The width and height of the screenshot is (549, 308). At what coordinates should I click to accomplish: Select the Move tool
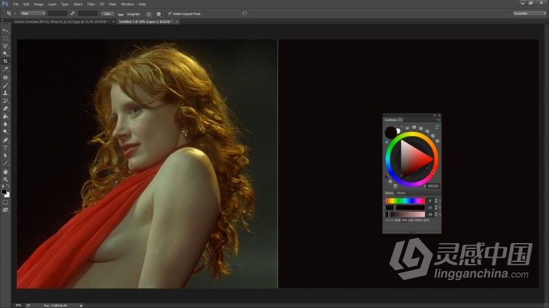coord(5,30)
